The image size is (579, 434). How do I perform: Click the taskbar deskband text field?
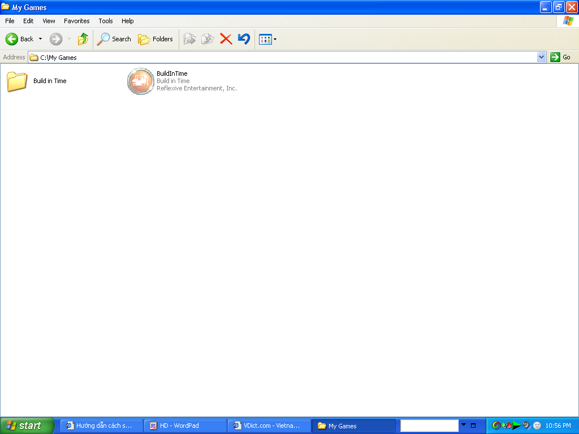coord(429,426)
